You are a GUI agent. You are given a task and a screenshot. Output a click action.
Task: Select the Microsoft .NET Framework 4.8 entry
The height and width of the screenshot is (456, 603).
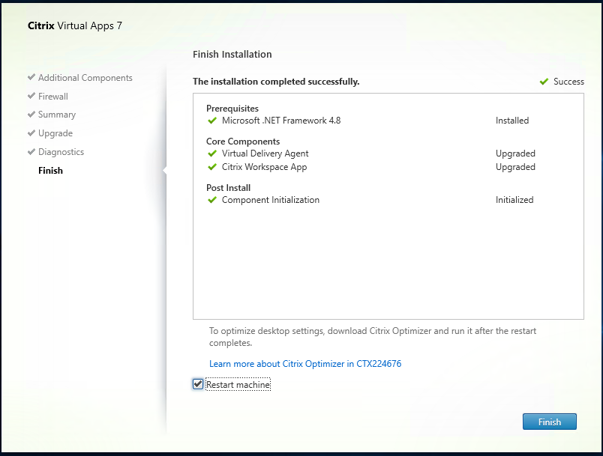point(281,121)
